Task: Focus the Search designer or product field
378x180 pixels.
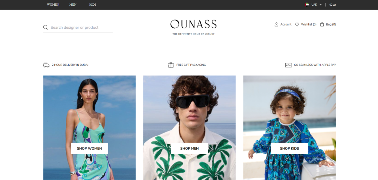Action: 78,27
